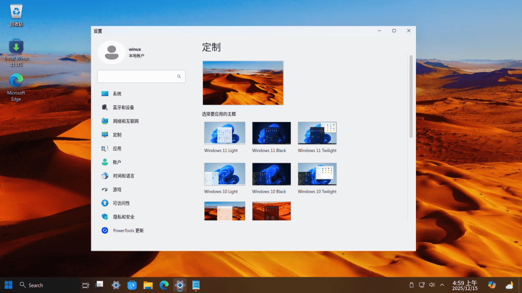The width and height of the screenshot is (522, 293).
Task: Apply the Windows 11 Light theme
Action: coord(225,137)
